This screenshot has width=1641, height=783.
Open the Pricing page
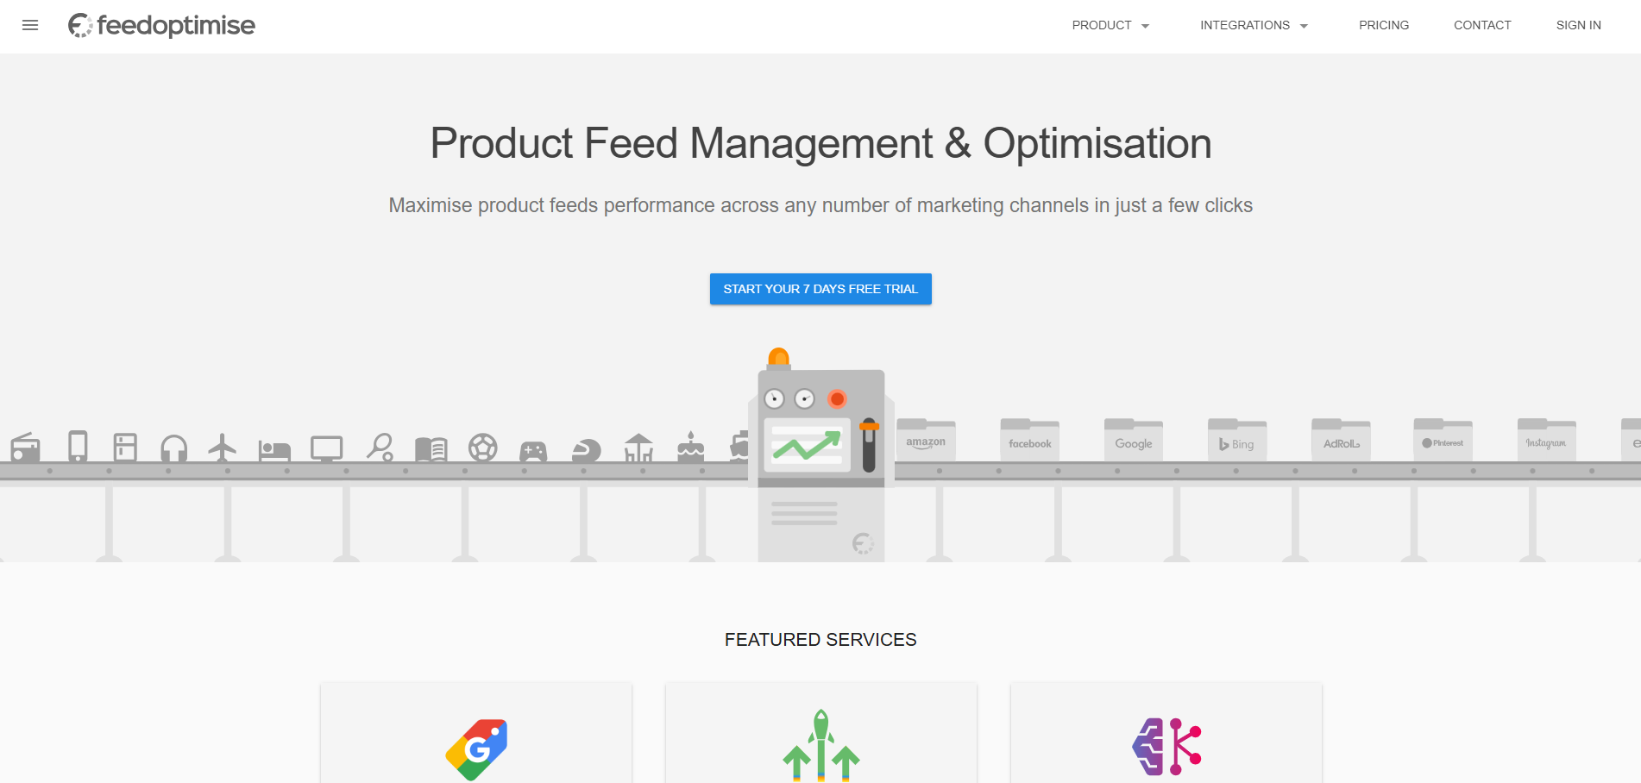click(1384, 25)
